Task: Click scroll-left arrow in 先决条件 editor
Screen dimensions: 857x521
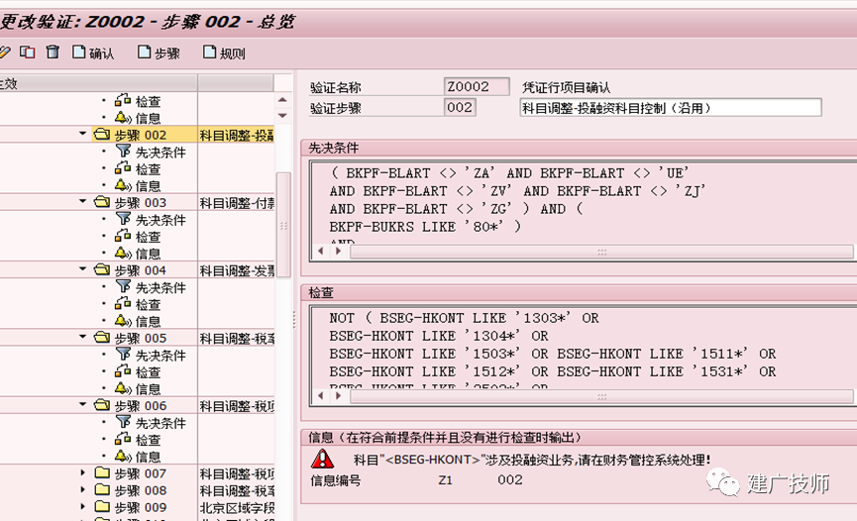Action: pos(321,251)
